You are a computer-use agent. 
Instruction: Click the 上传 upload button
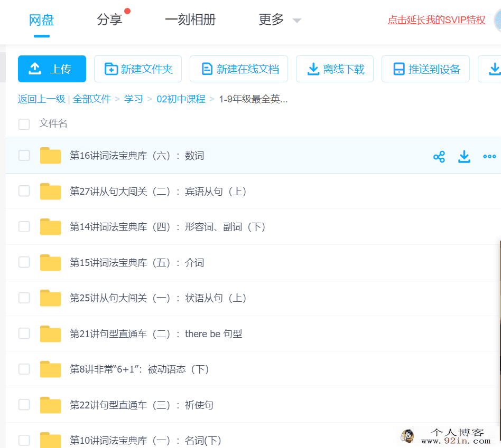pos(52,69)
